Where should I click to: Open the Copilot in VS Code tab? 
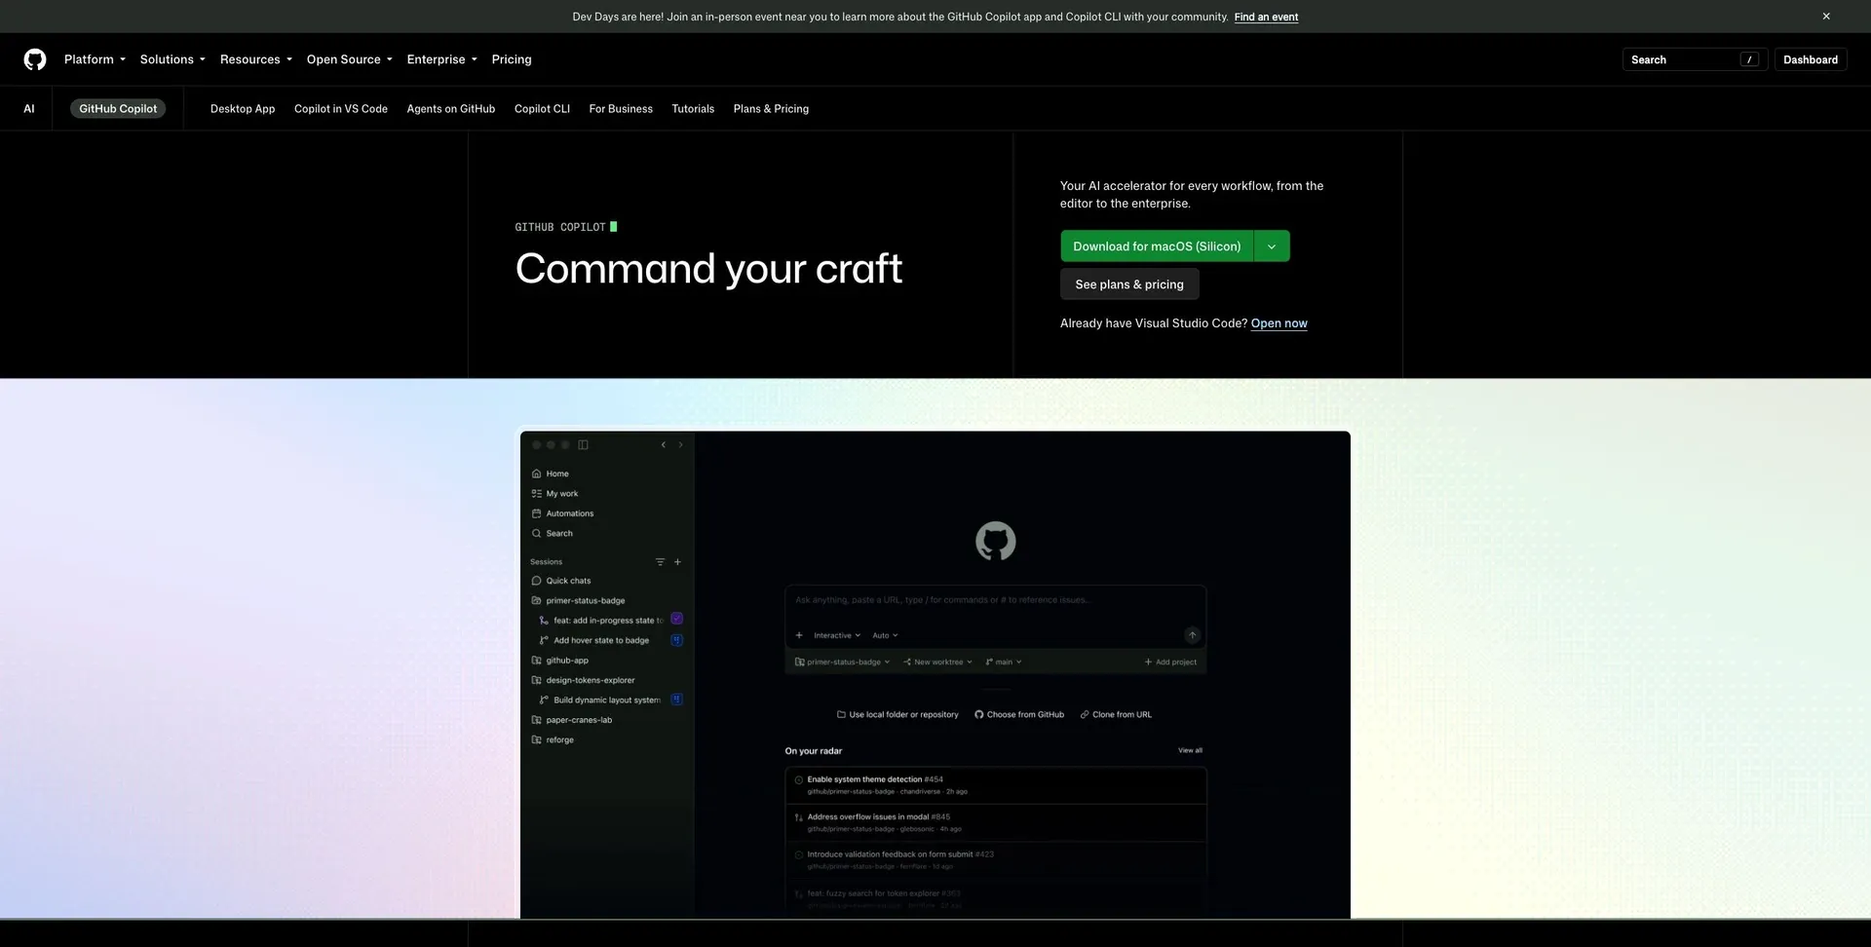click(x=341, y=109)
